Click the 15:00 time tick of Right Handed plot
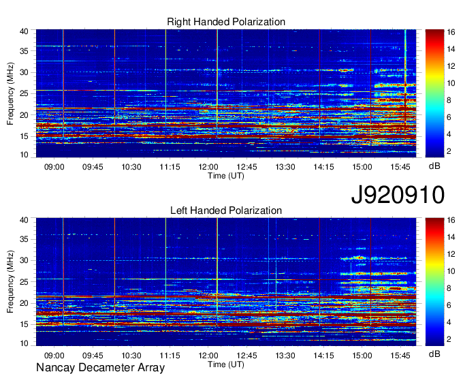 pos(362,167)
